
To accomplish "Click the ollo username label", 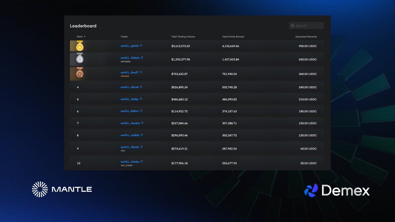I will tap(123, 151).
